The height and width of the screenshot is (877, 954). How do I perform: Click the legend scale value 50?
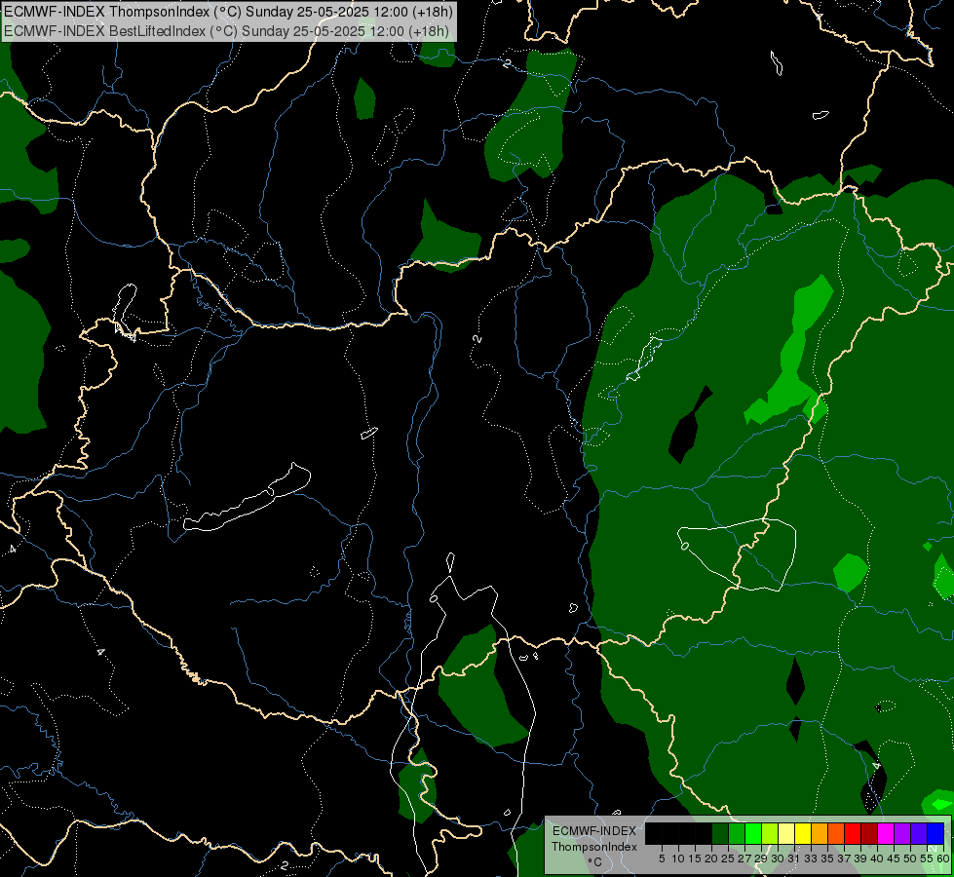[x=911, y=858]
